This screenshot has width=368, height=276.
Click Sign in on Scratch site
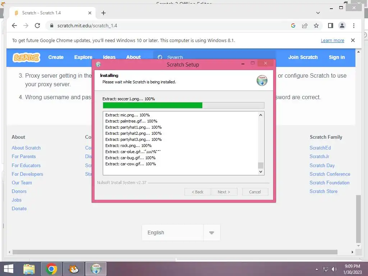pos(337,57)
